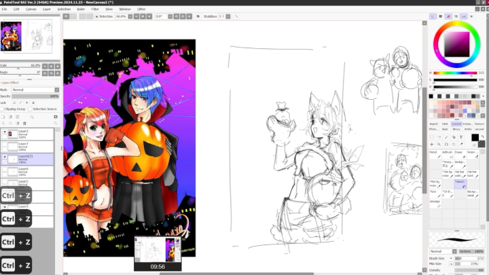
Task: Select the AirBrush tool
Action: click(448, 154)
